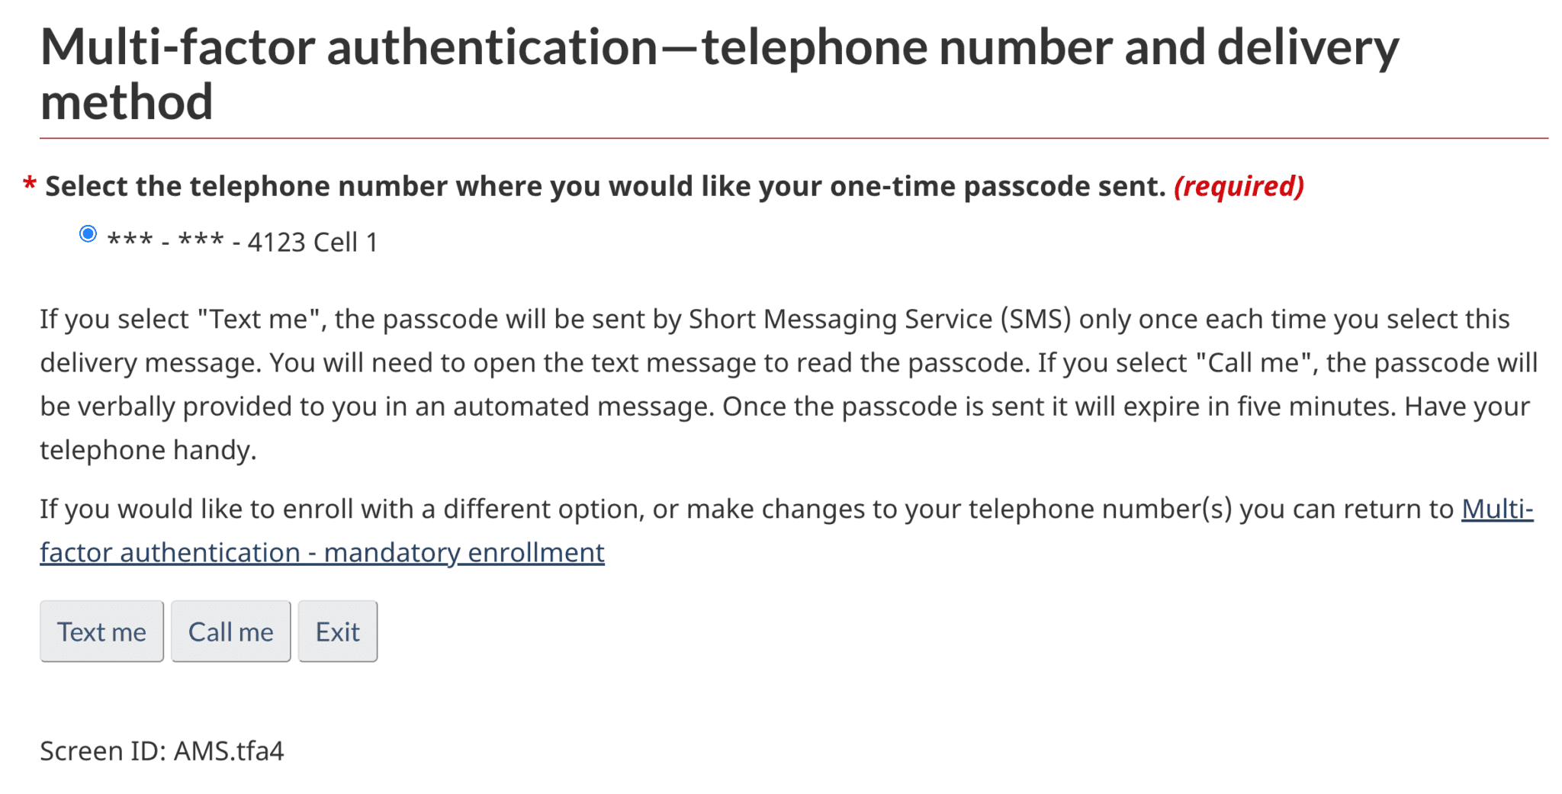Click the Multi-factor authentication page heading

[x=719, y=47]
